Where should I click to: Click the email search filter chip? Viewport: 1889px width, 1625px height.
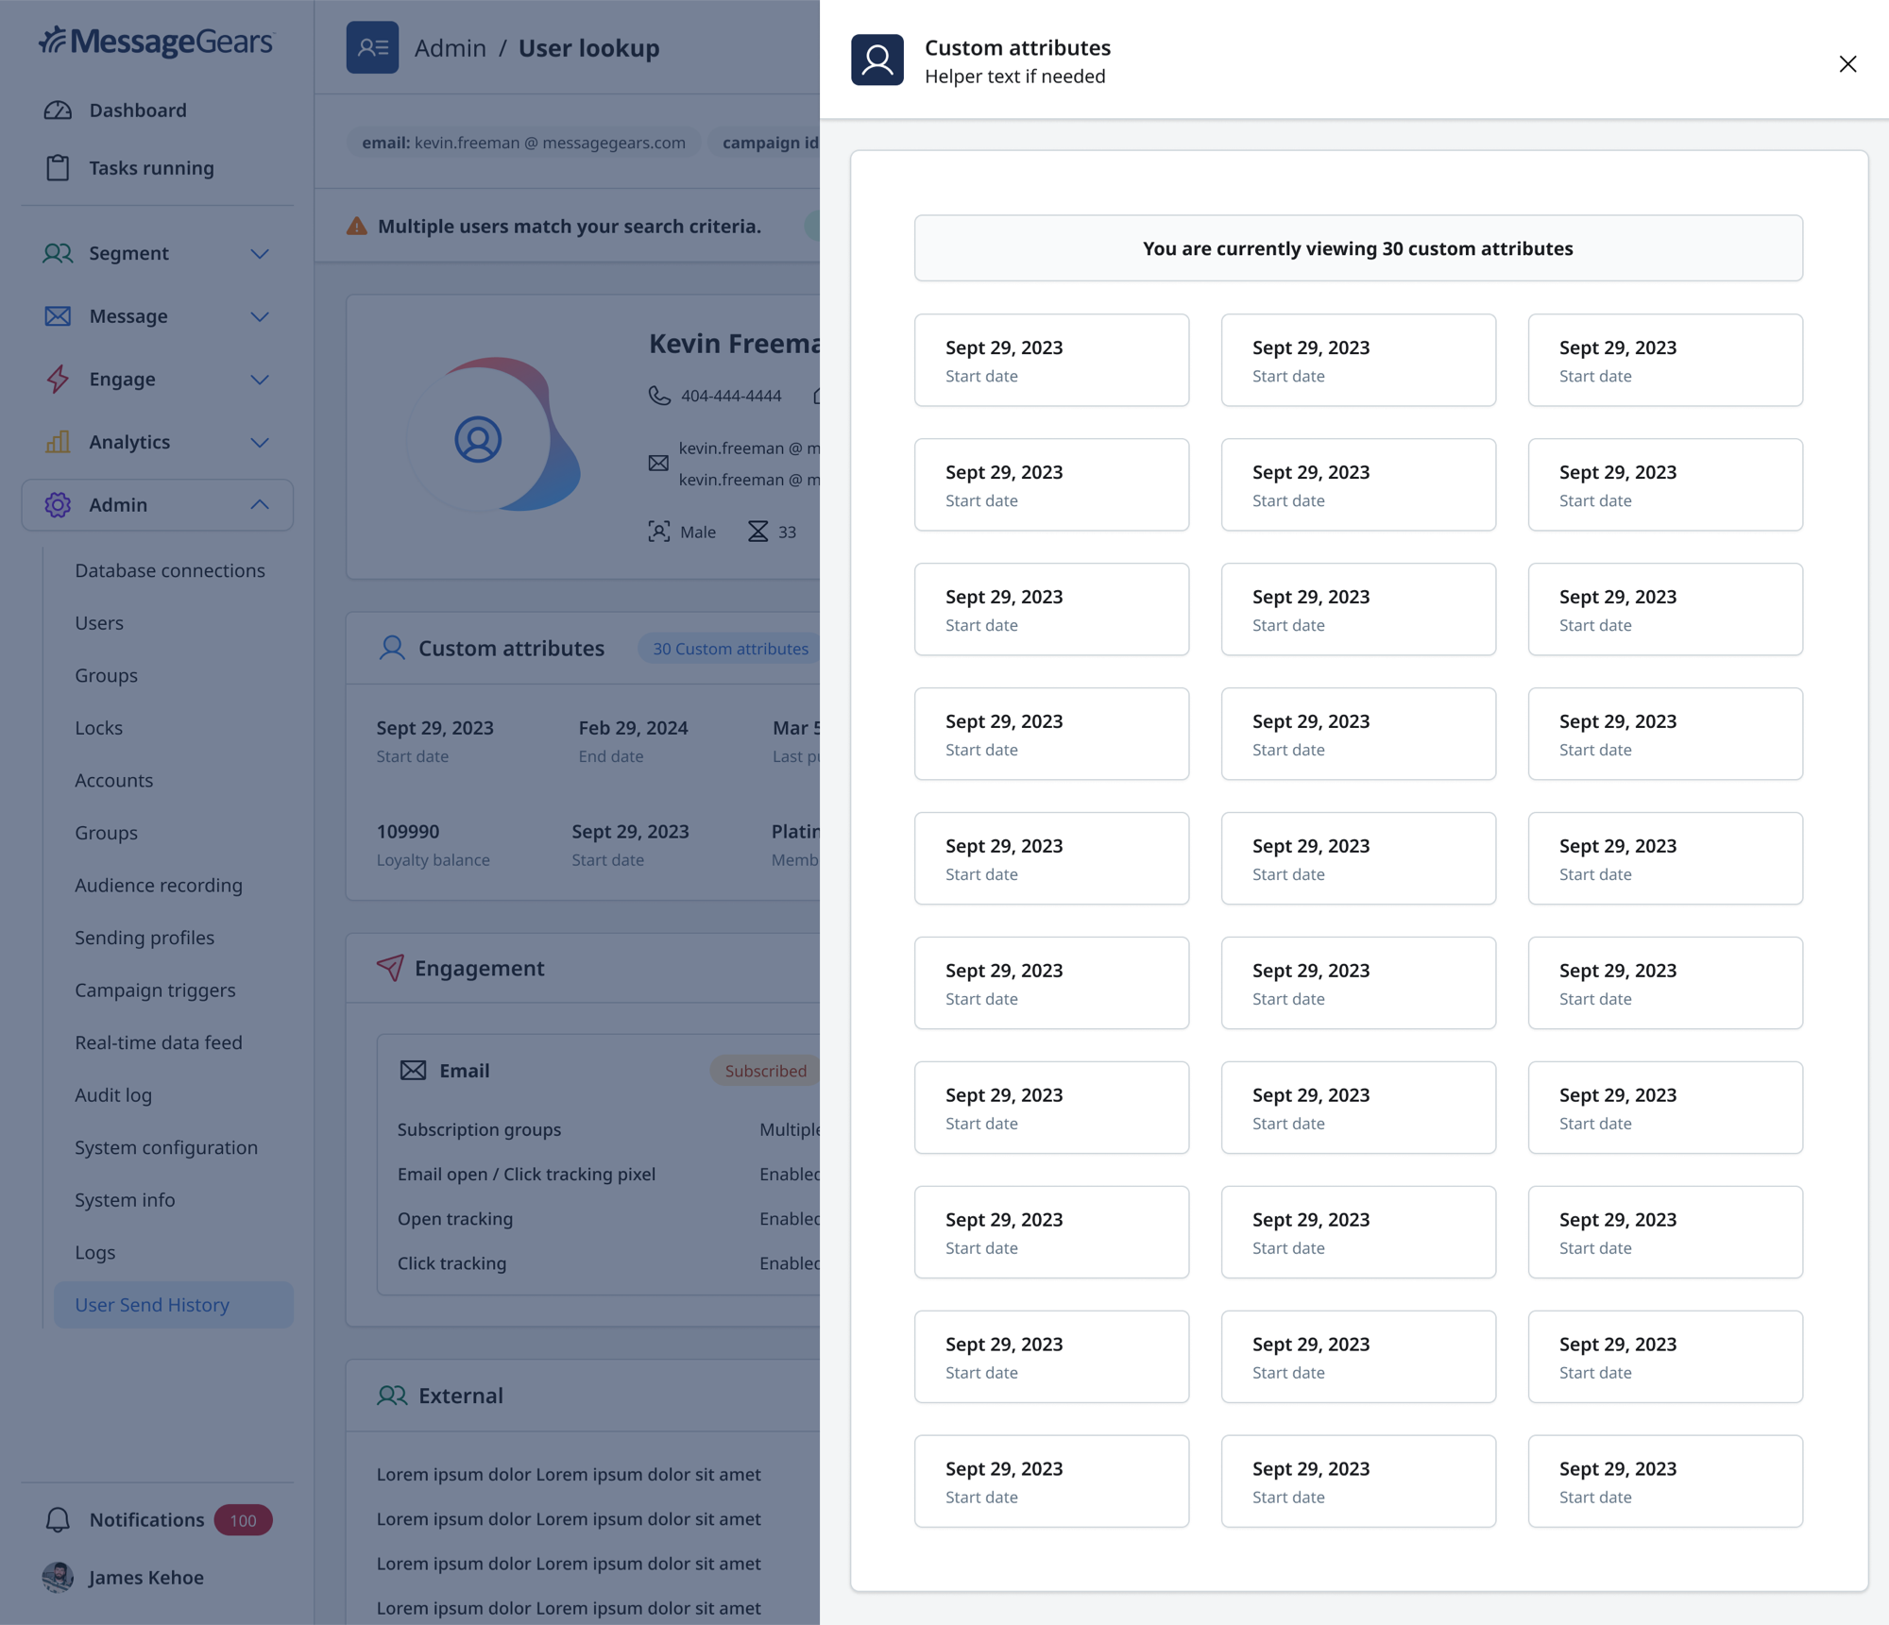click(524, 143)
